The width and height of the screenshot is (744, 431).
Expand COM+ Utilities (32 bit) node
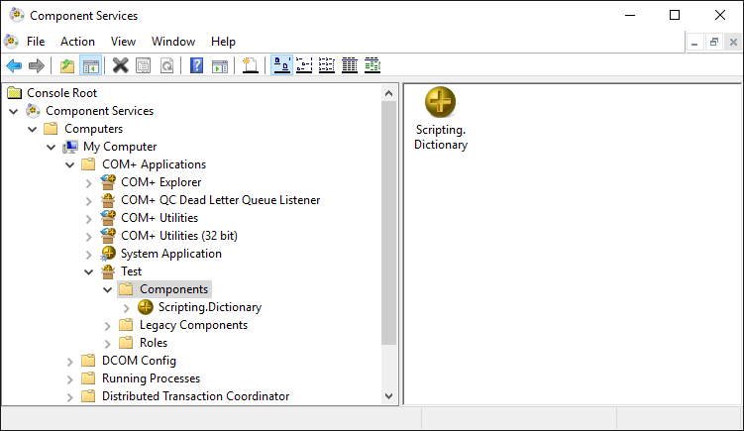click(89, 237)
